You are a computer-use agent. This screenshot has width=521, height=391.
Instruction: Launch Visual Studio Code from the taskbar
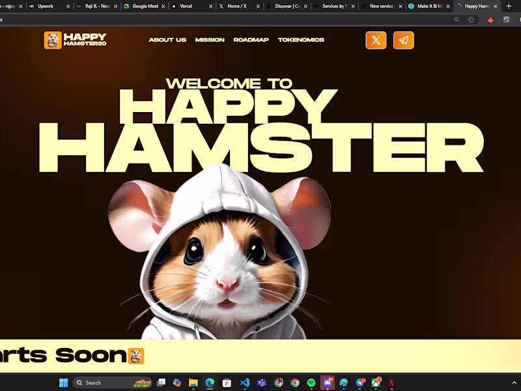click(x=245, y=383)
